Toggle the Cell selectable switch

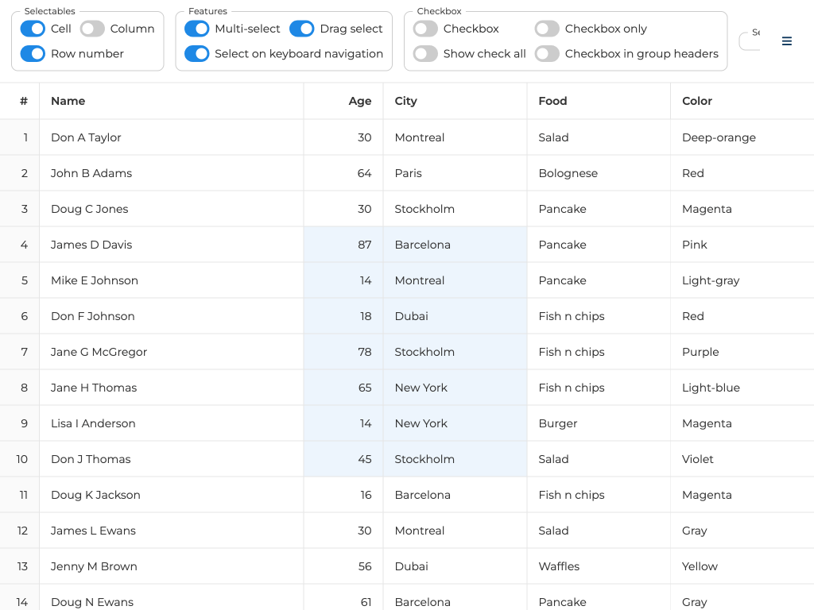[x=33, y=29]
